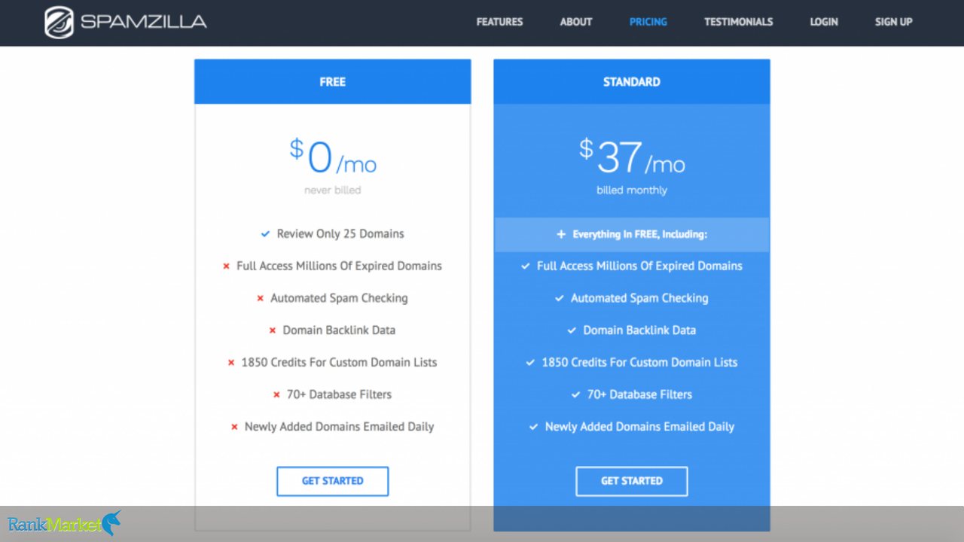Open the Testimonials menu item
This screenshot has width=964, height=542.
coord(739,22)
